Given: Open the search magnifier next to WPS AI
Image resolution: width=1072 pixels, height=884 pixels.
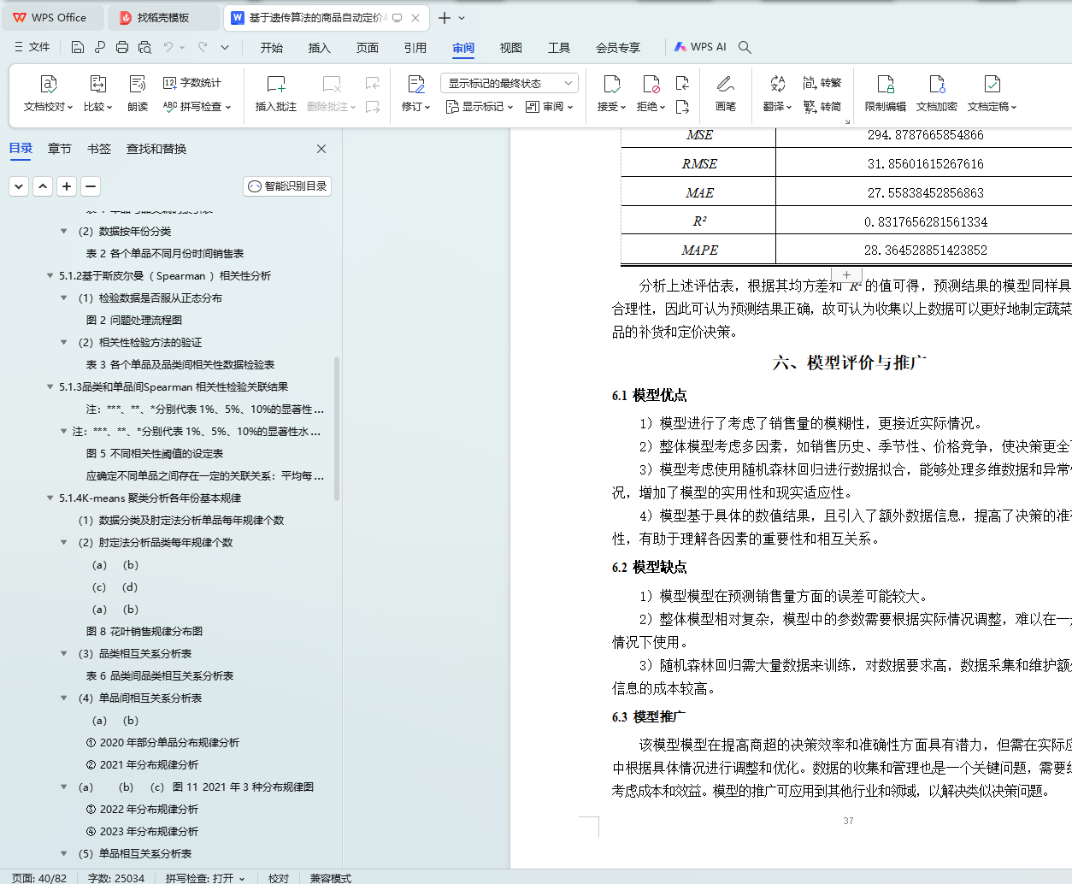Looking at the screenshot, I should [745, 48].
